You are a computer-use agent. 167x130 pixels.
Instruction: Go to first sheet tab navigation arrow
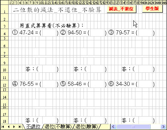pos(3,127)
